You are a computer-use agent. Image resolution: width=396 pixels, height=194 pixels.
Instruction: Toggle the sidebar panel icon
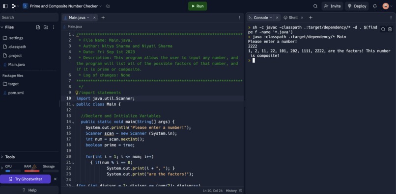pos(5,6)
